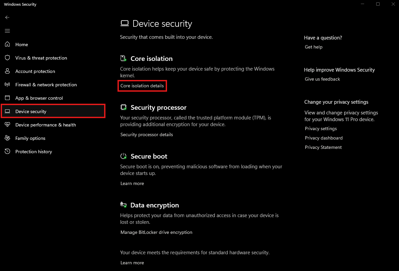Image resolution: width=399 pixels, height=271 pixels.
Task: Click the Account protection person icon
Action: (7, 71)
